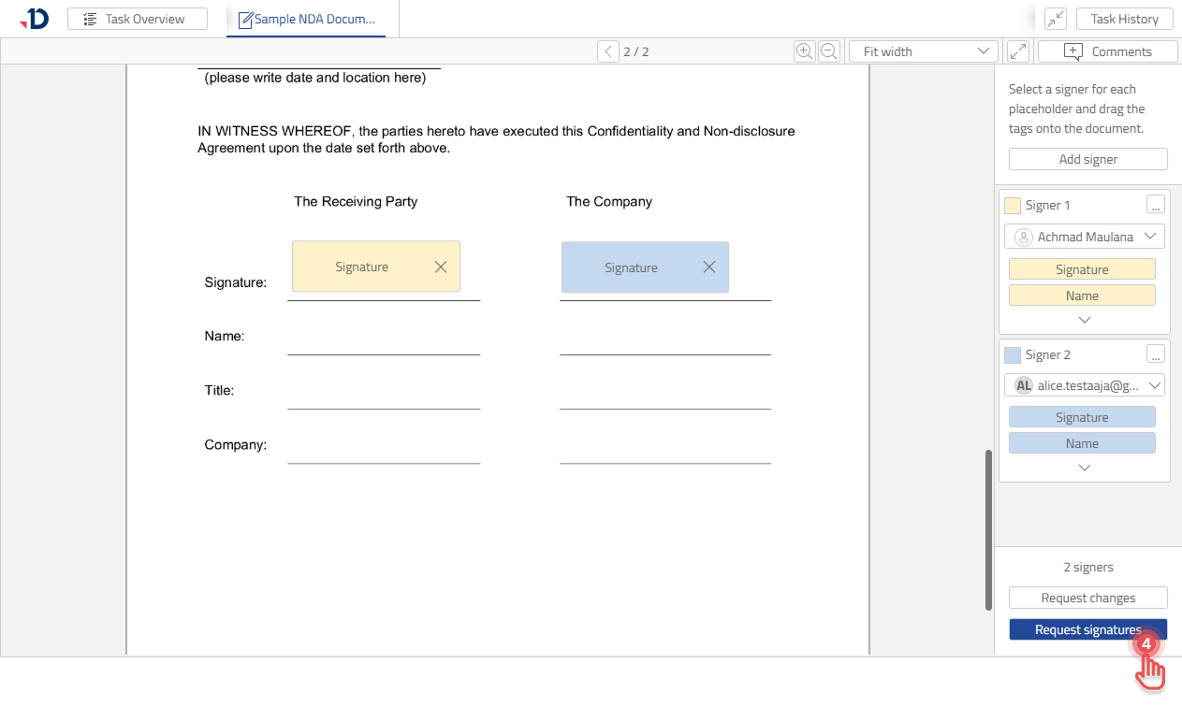Image resolution: width=1182 pixels, height=707 pixels.
Task: Click the Request signatures button
Action: coord(1087,629)
